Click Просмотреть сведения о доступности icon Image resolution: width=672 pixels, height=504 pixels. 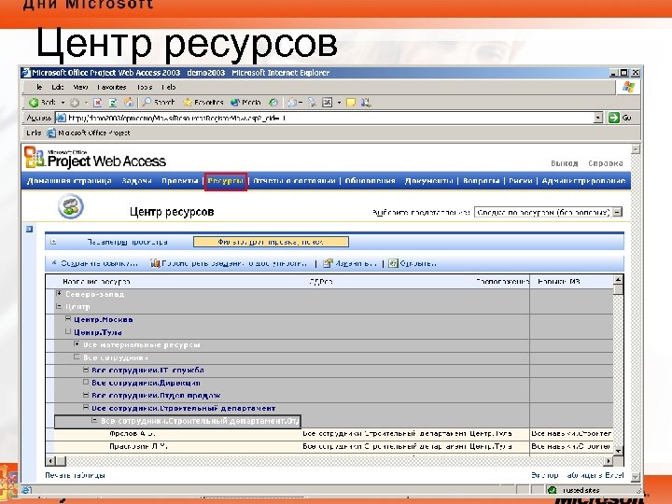[155, 263]
